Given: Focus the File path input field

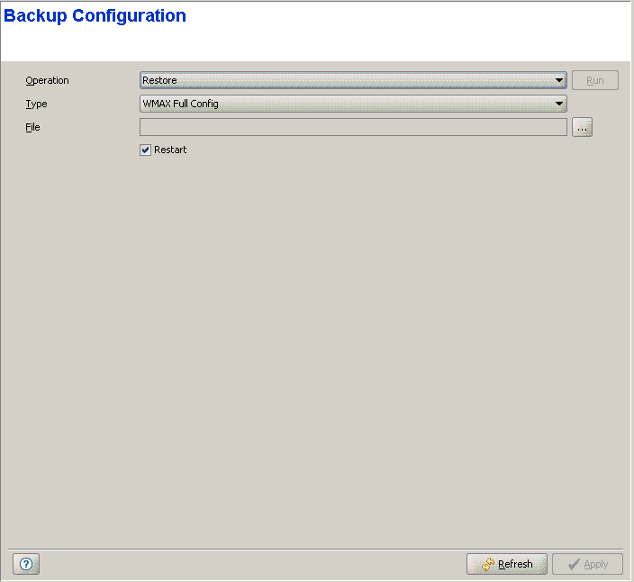Looking at the screenshot, I should coord(353,128).
